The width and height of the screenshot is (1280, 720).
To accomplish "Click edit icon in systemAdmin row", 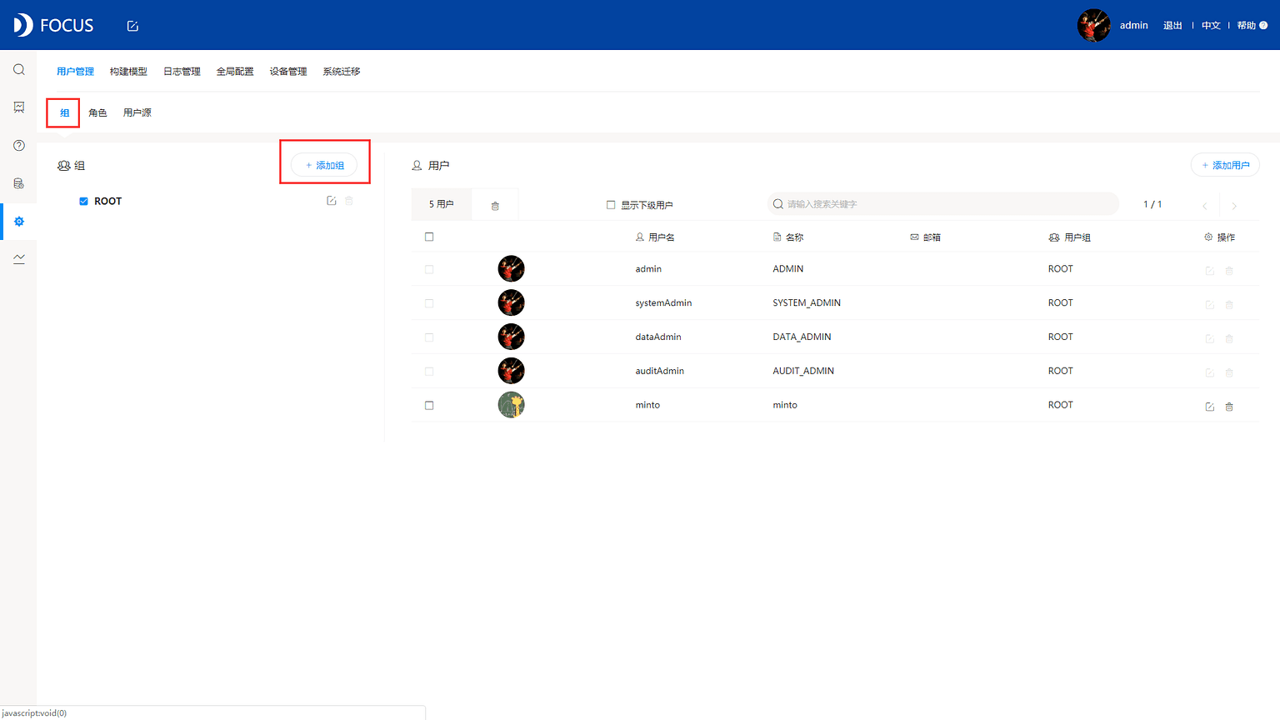I will point(1209,305).
